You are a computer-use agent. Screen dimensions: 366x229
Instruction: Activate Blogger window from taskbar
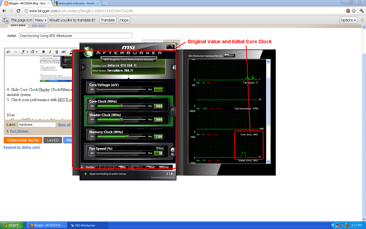click(47, 225)
